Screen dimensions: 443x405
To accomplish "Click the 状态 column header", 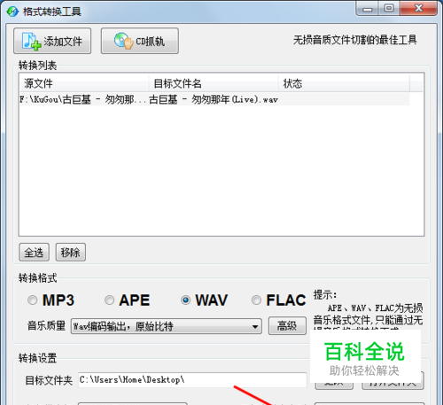I will (344, 83).
